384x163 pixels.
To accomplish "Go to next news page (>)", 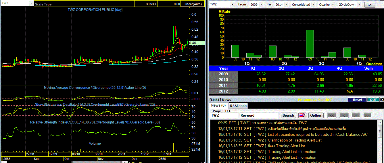I will 356,115.
